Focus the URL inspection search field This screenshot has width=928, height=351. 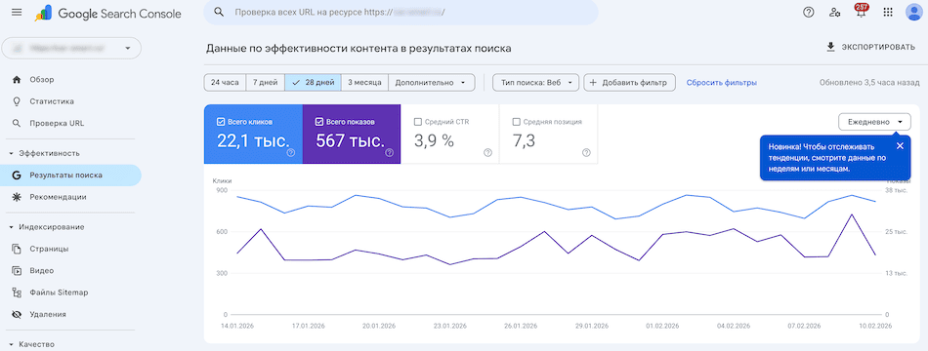[x=401, y=12]
